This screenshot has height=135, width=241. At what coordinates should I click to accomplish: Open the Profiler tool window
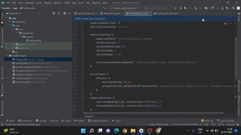click(x=79, y=121)
